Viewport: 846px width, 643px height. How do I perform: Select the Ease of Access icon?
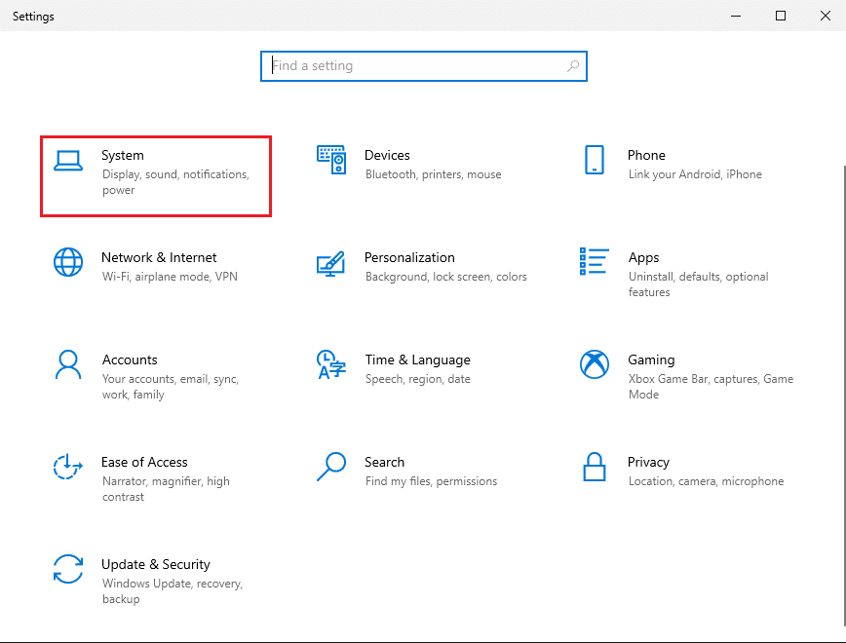[x=68, y=468]
